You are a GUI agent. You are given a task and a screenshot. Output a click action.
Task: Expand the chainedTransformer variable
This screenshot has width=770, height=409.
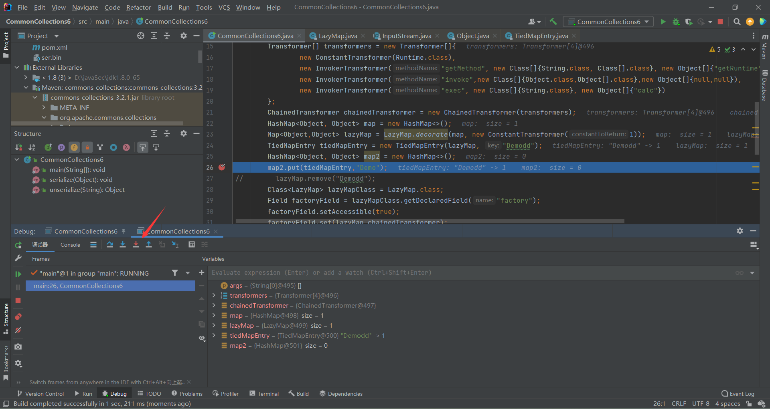coord(214,305)
